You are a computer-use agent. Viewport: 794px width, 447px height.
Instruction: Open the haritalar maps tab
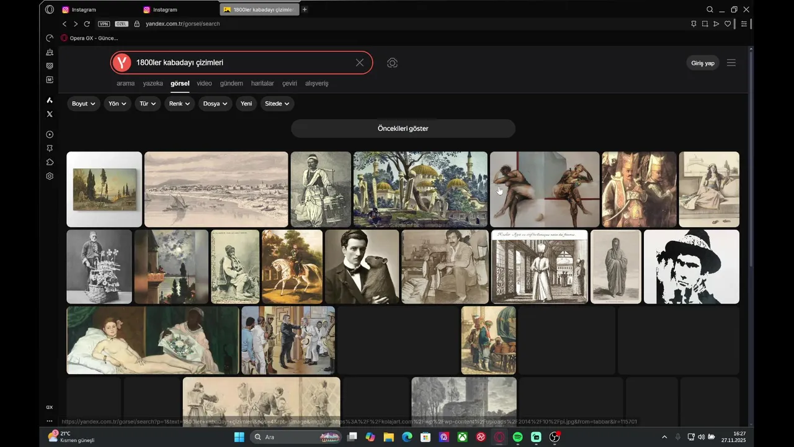(262, 83)
